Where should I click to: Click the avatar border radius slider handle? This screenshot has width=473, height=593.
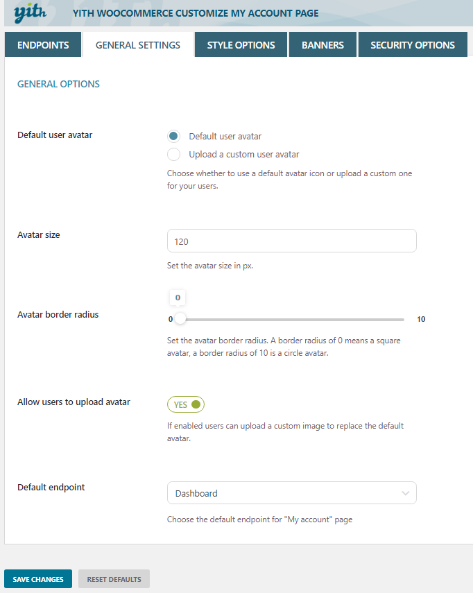pos(180,319)
